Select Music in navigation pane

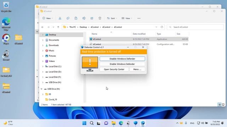click(x=51, y=50)
